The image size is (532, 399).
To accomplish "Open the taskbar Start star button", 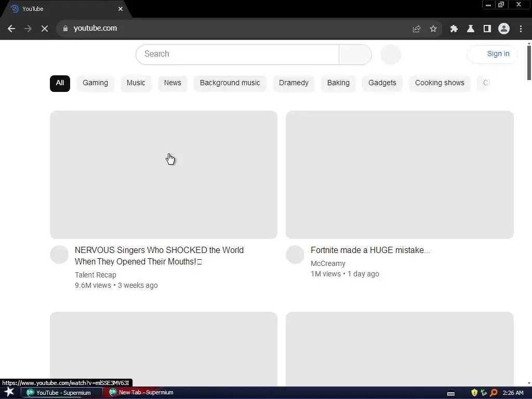I will (x=9, y=392).
